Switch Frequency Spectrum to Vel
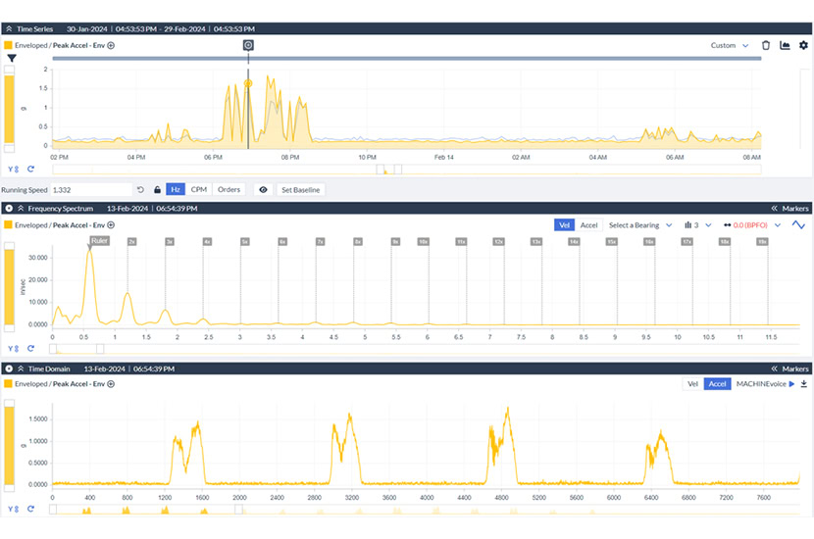The height and width of the screenshot is (539, 814). (x=564, y=225)
